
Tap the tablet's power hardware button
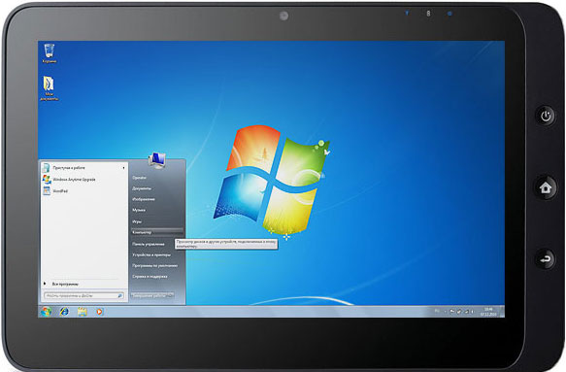point(546,116)
